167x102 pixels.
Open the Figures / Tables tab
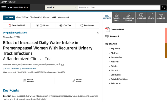click(x=116, y=17)
